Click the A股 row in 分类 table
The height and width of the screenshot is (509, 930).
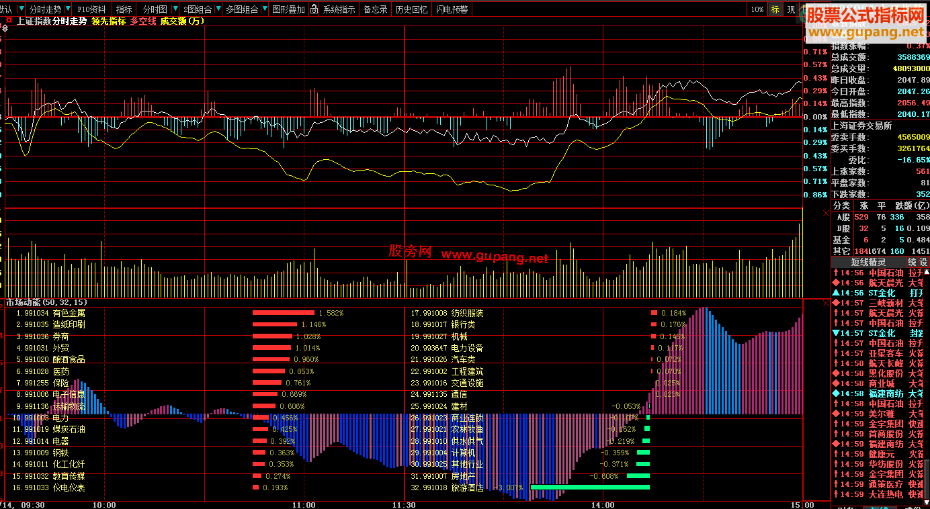tap(880, 217)
